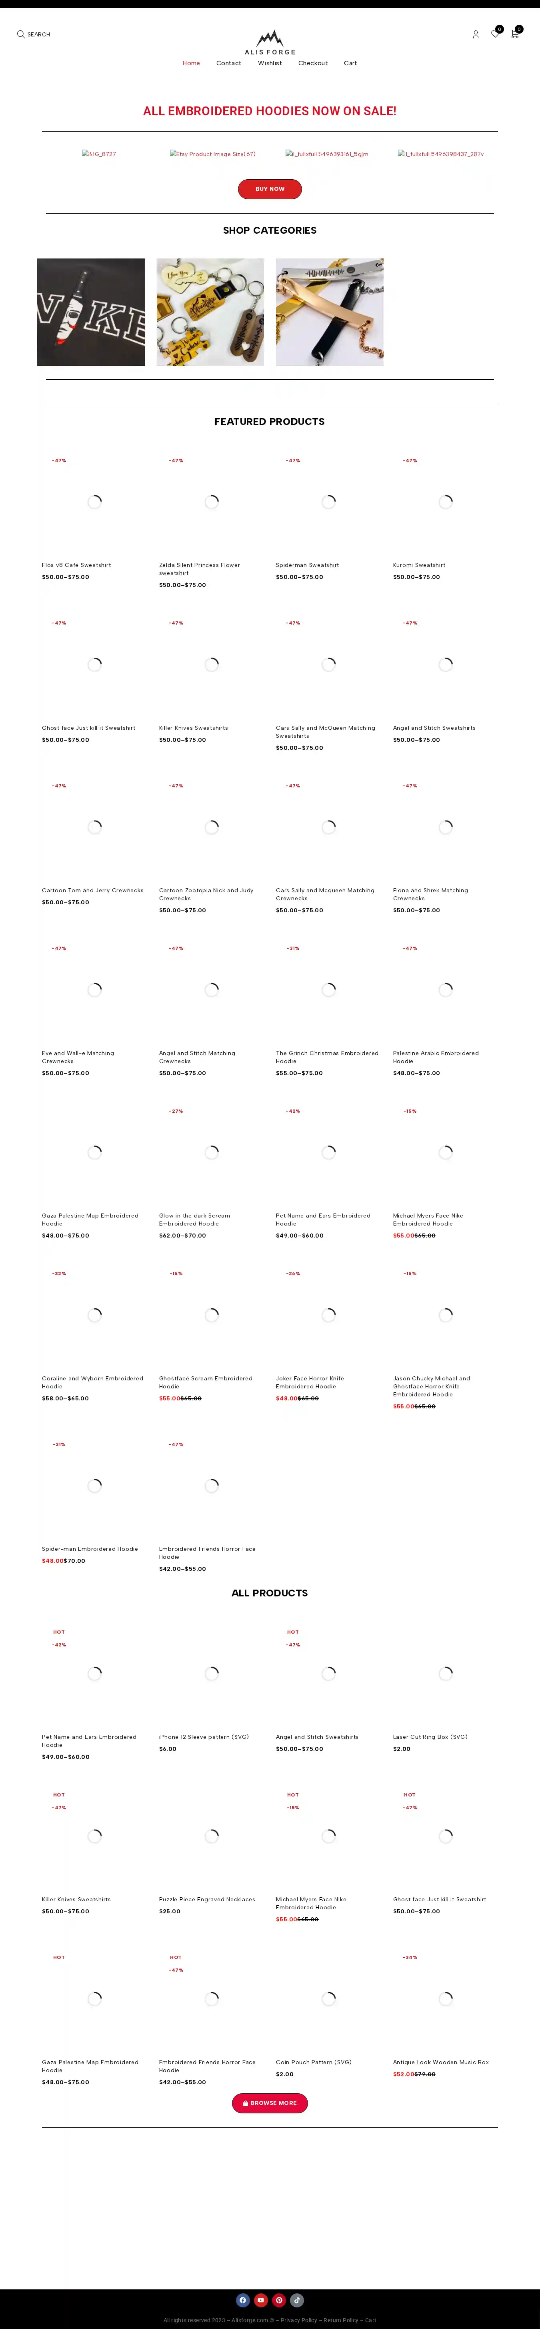Image resolution: width=540 pixels, height=2329 pixels.
Task: Open the Kuromi Sweatshirt product title
Action: [x=419, y=565]
